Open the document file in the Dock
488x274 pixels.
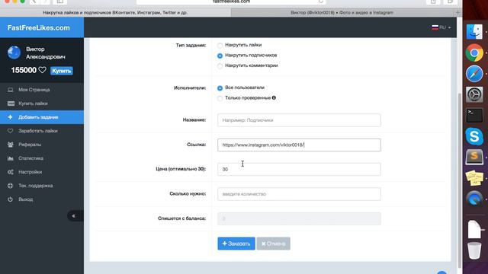(x=474, y=229)
